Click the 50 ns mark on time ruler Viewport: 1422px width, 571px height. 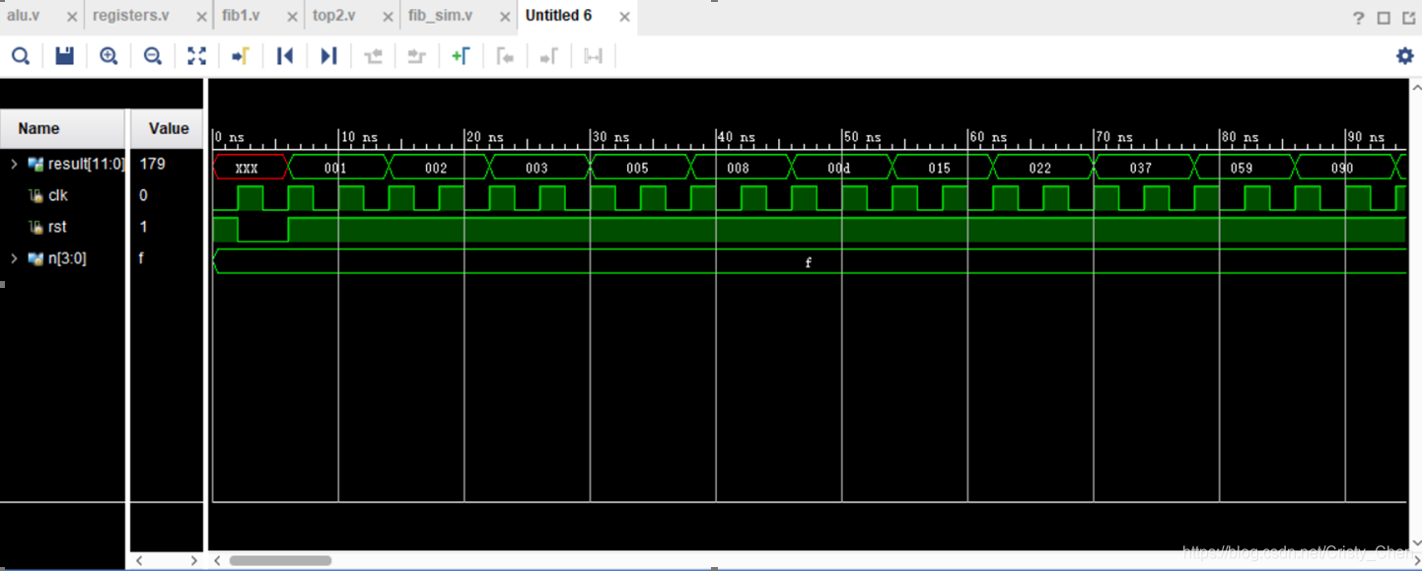[863, 138]
